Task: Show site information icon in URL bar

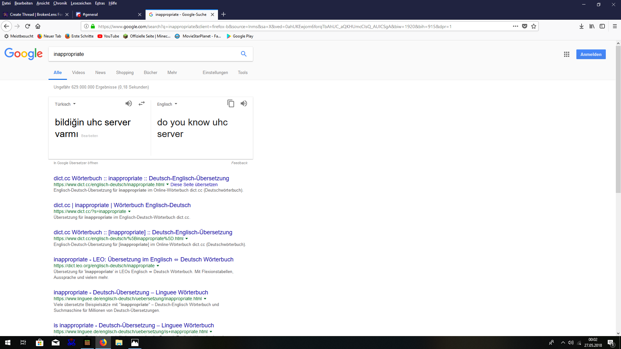Action: 86,26
